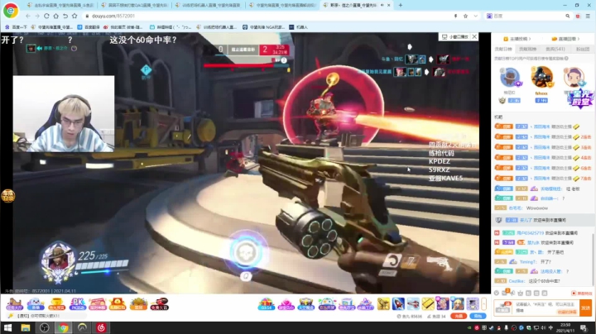This screenshot has height=334, width=596.
Task: Reload the douyu.com page
Action: click(x=46, y=16)
